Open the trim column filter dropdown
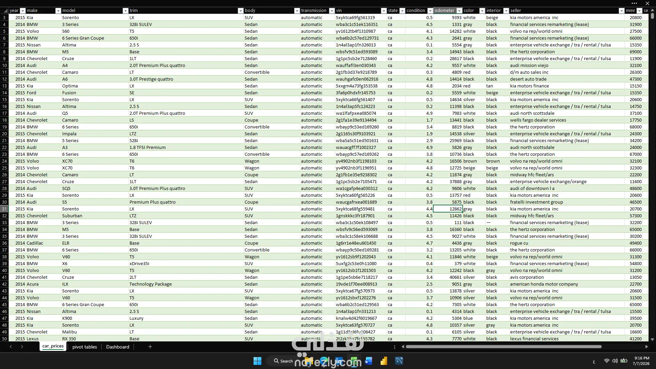 pyautogui.click(x=241, y=11)
